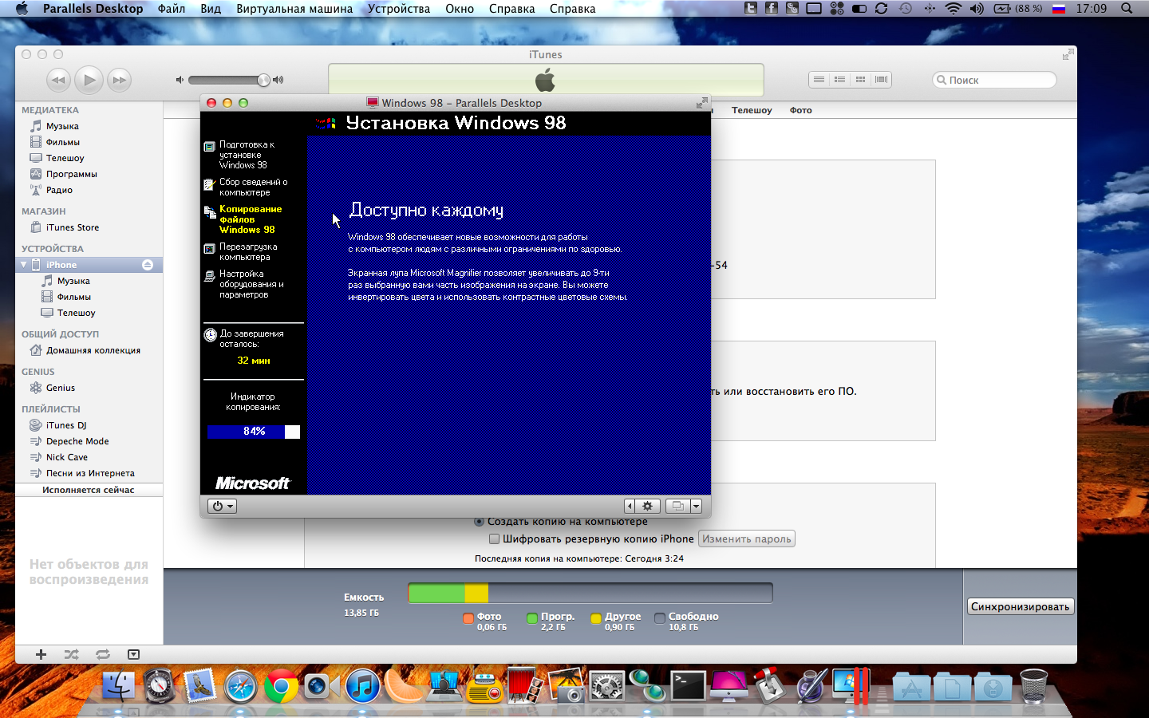Image resolution: width=1149 pixels, height=718 pixels.
Task: Open the Виртуальная машина menu
Action: (294, 9)
